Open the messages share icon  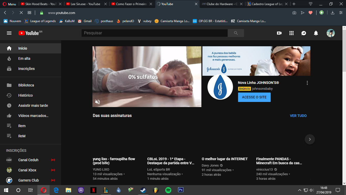[x=304, y=33]
